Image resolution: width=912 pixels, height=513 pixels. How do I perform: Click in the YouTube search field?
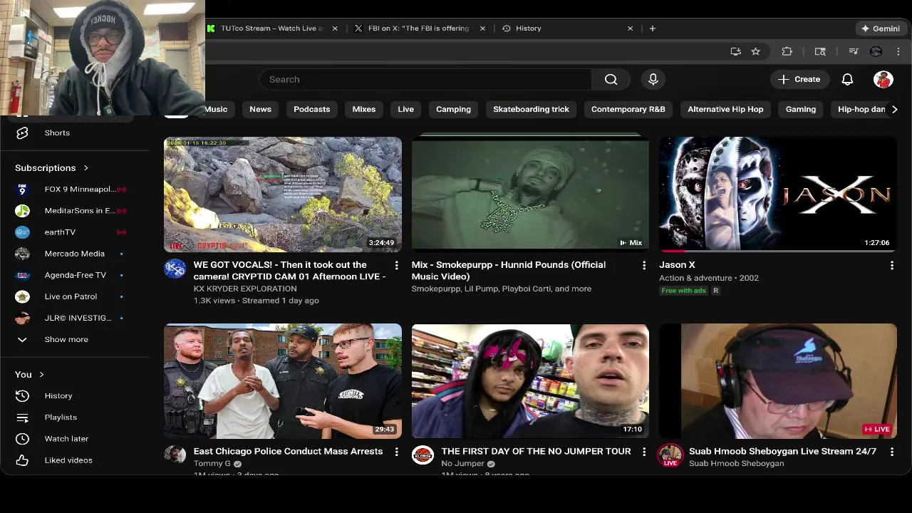pos(426,79)
